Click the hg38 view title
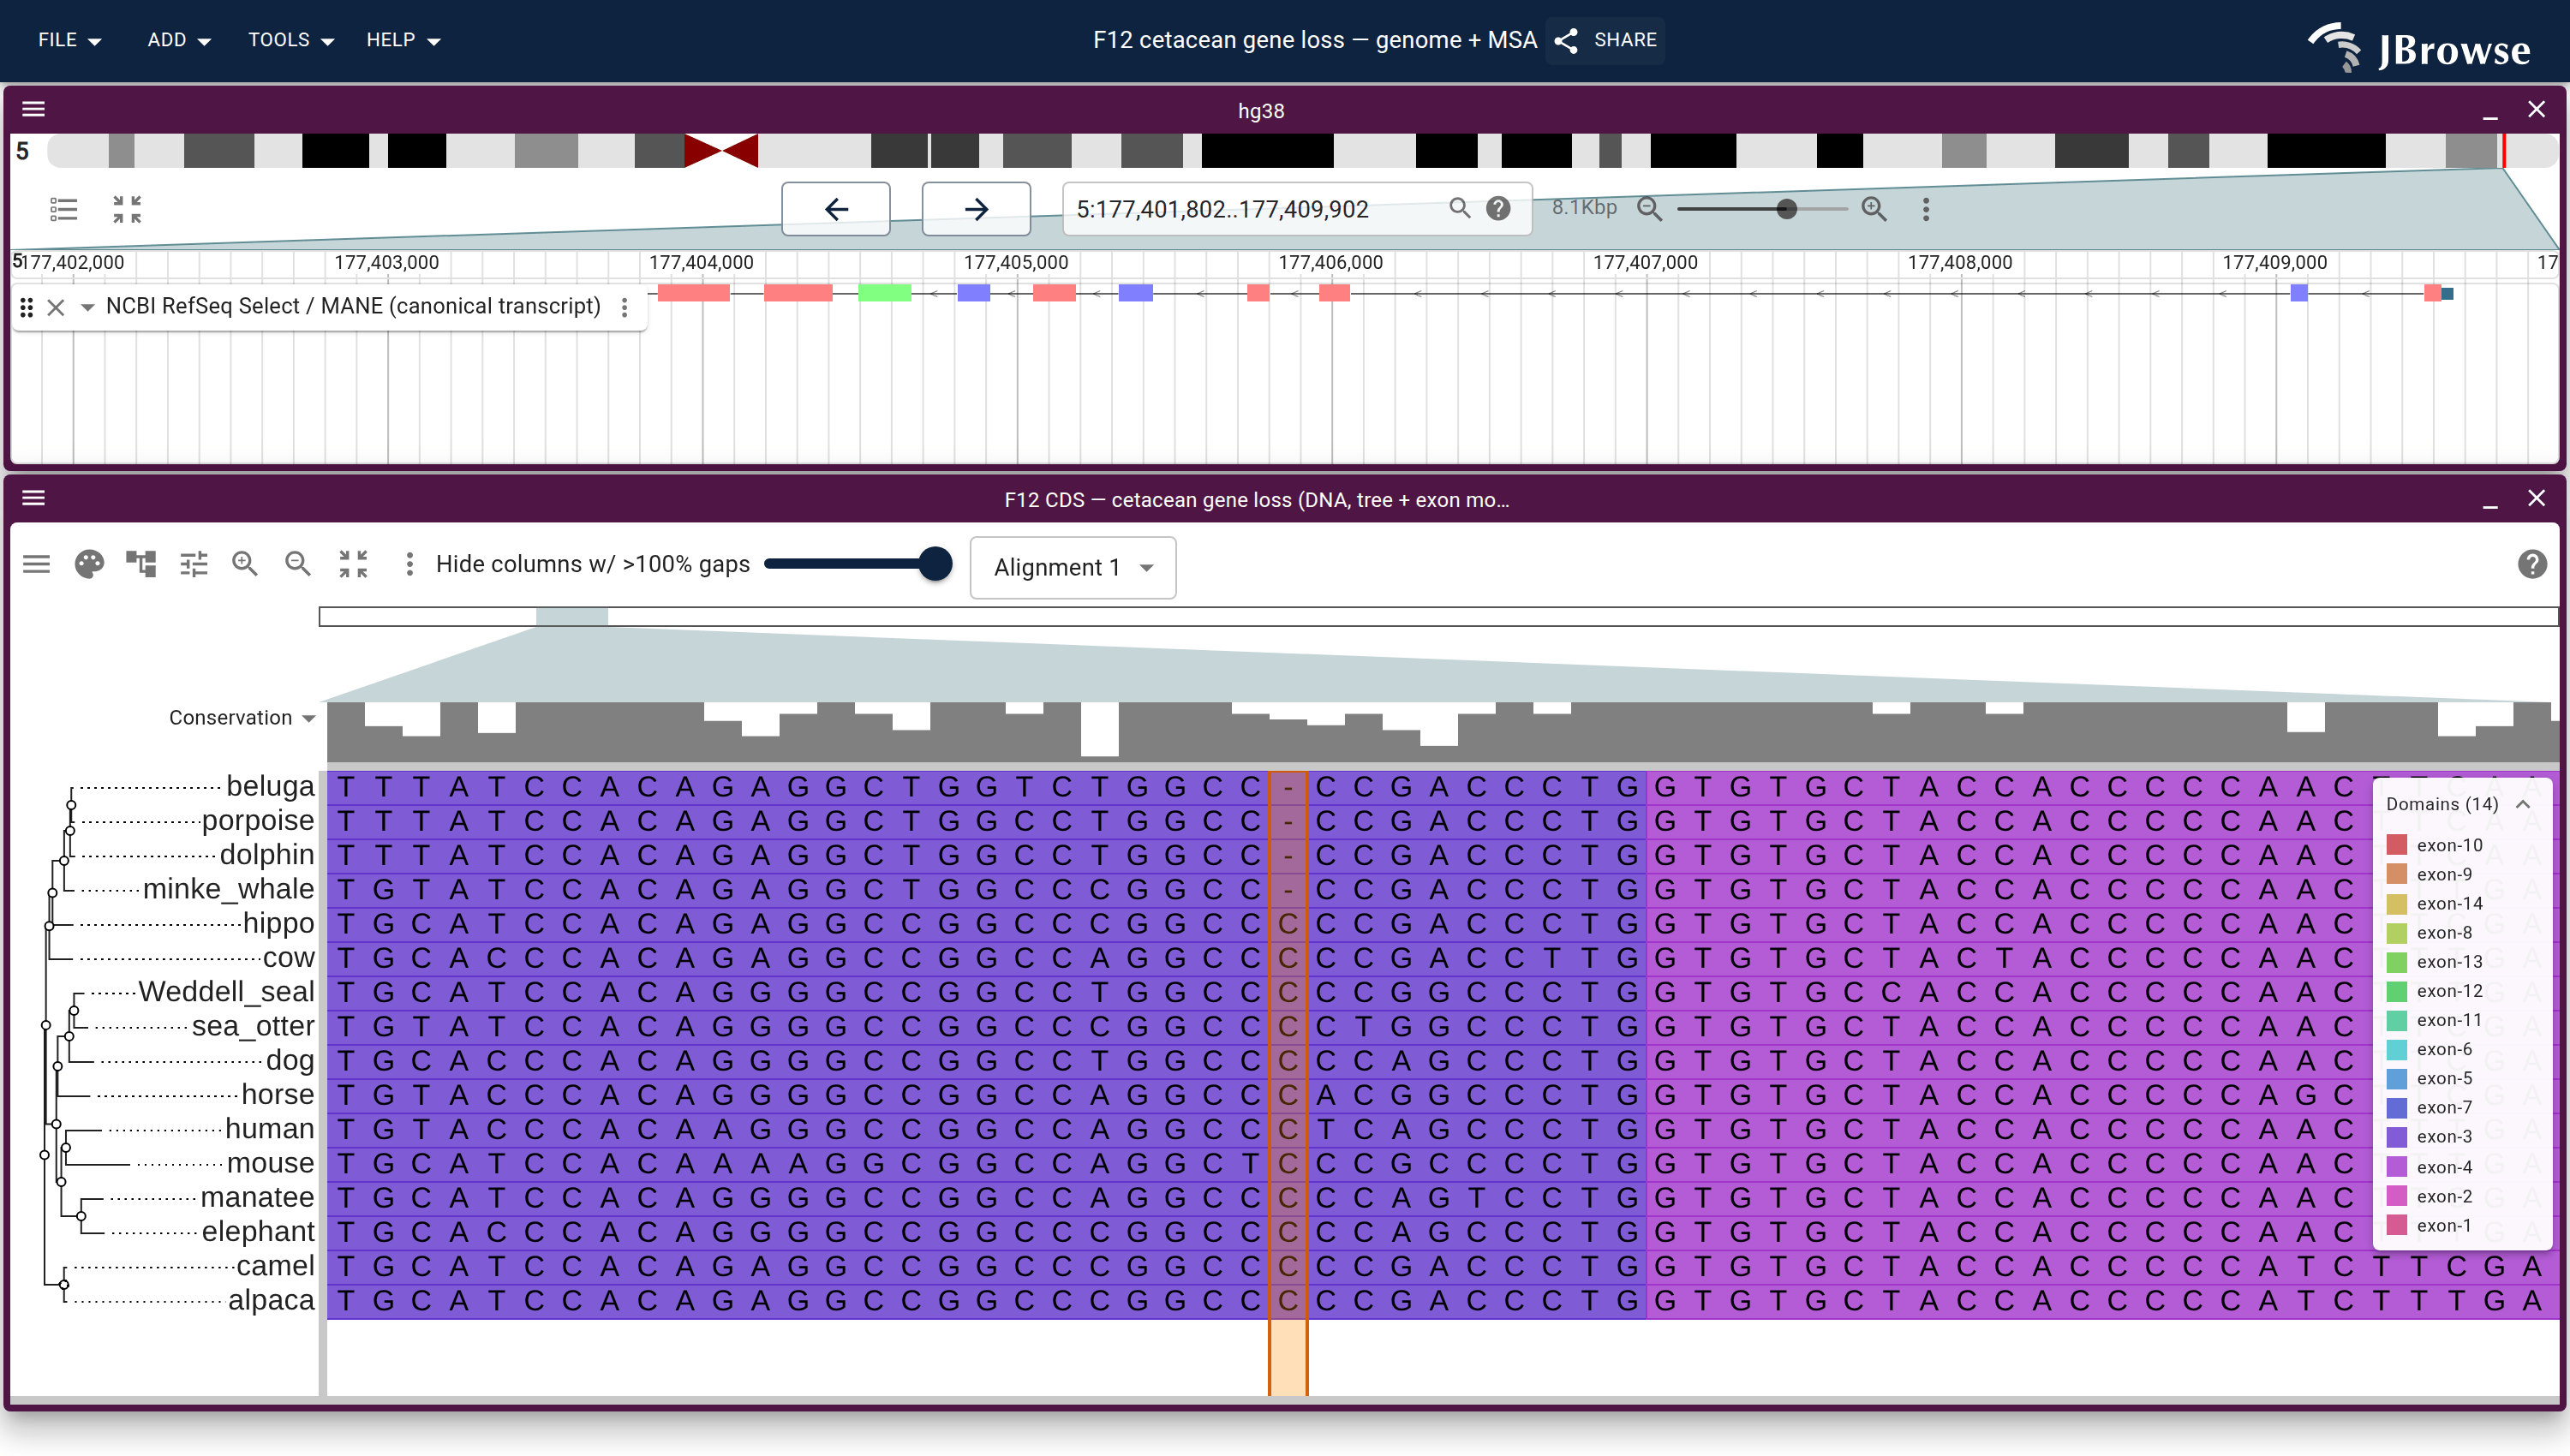 pos(1261,111)
